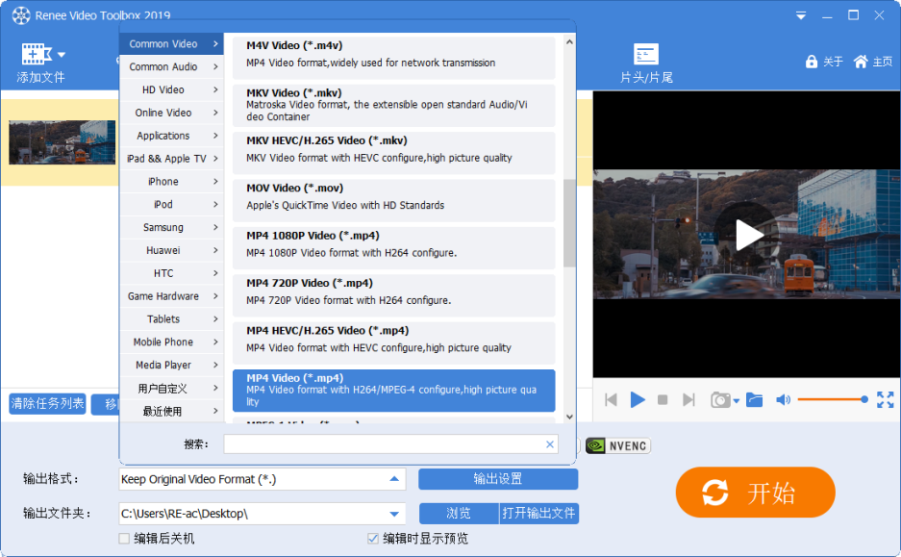Open the iPod category
Screen dimensions: 901x557
tap(172, 205)
